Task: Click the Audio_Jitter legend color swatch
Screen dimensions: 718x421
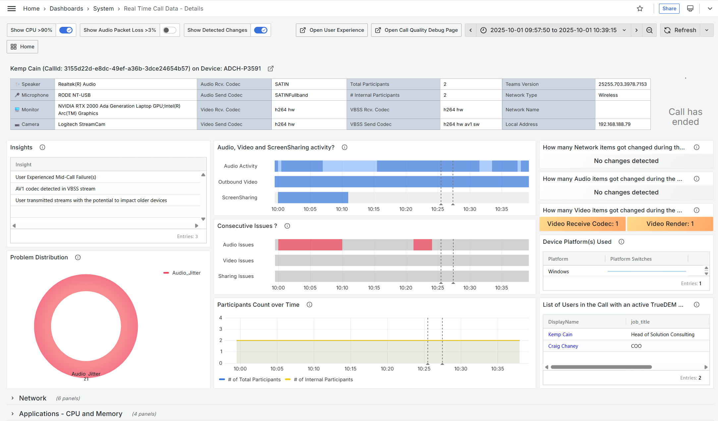Action: pyautogui.click(x=166, y=273)
